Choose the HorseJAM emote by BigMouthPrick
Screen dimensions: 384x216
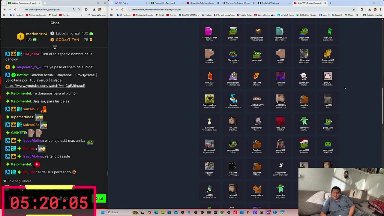point(209,146)
